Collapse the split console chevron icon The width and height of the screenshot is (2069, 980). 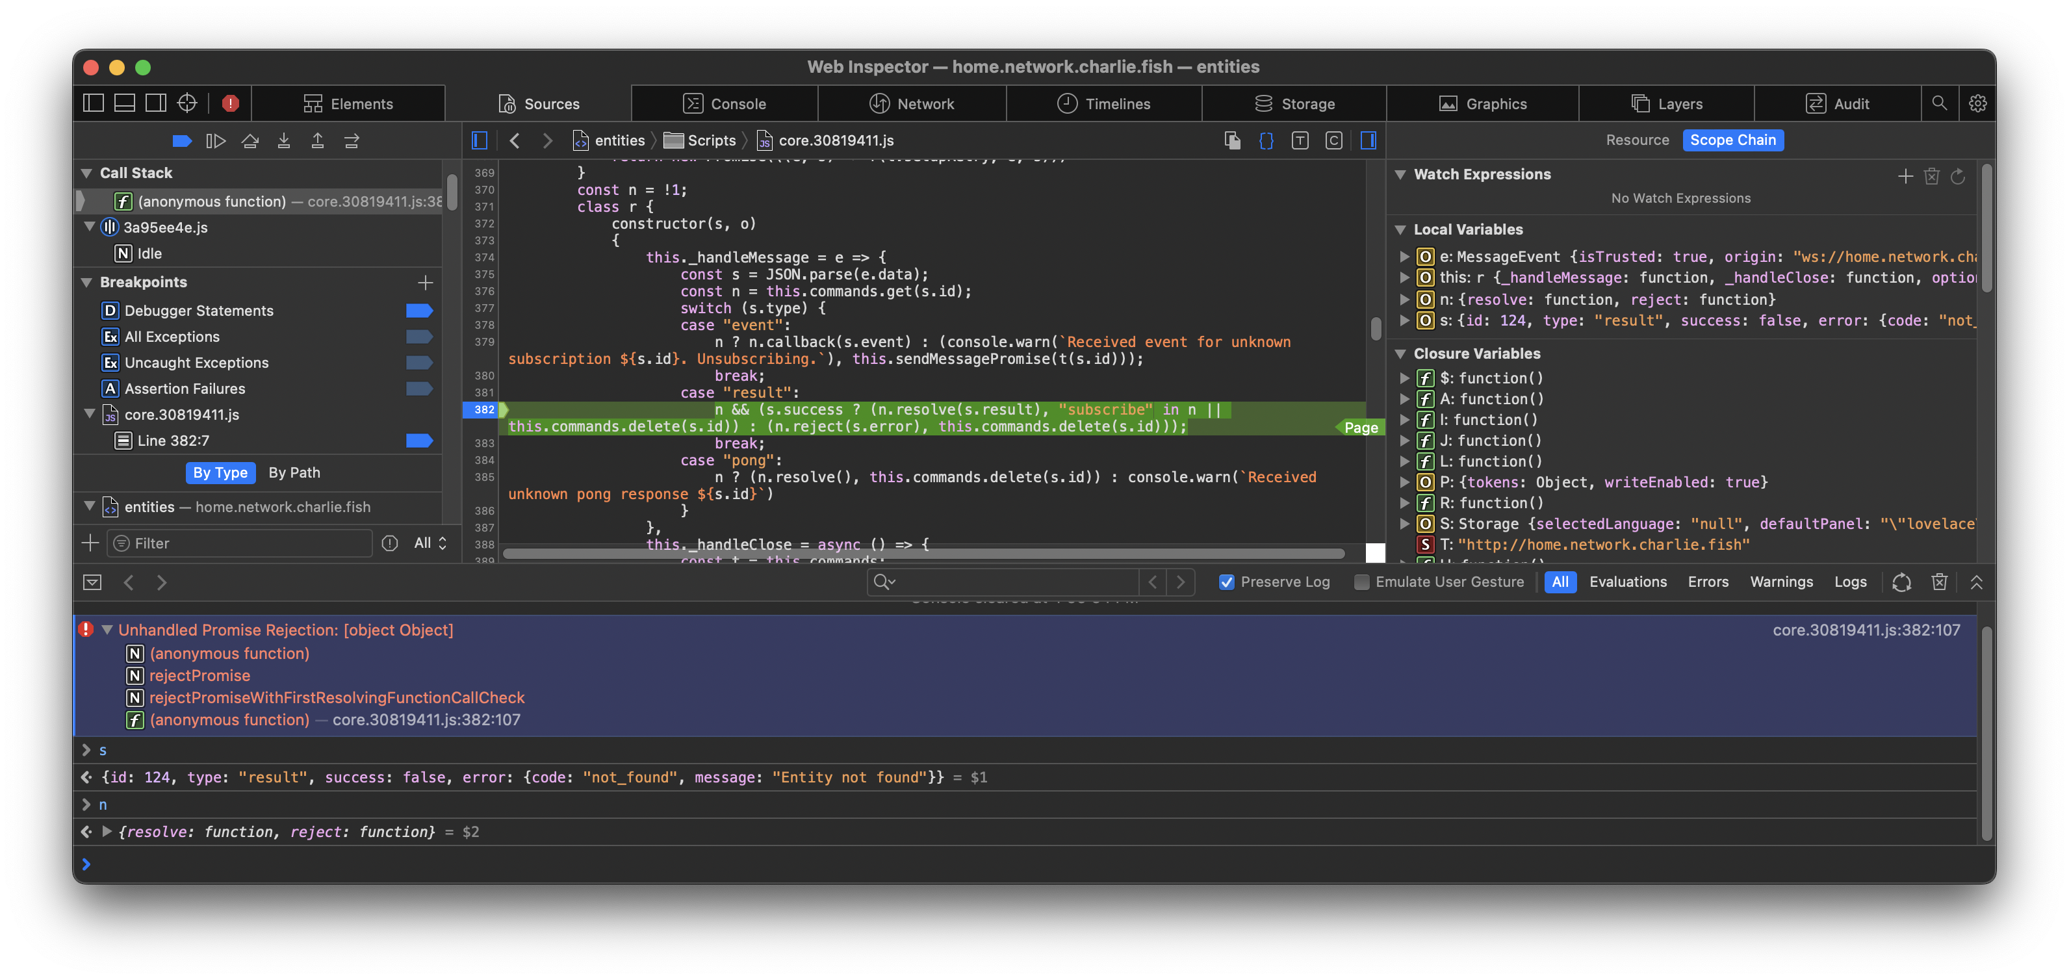(x=1977, y=582)
